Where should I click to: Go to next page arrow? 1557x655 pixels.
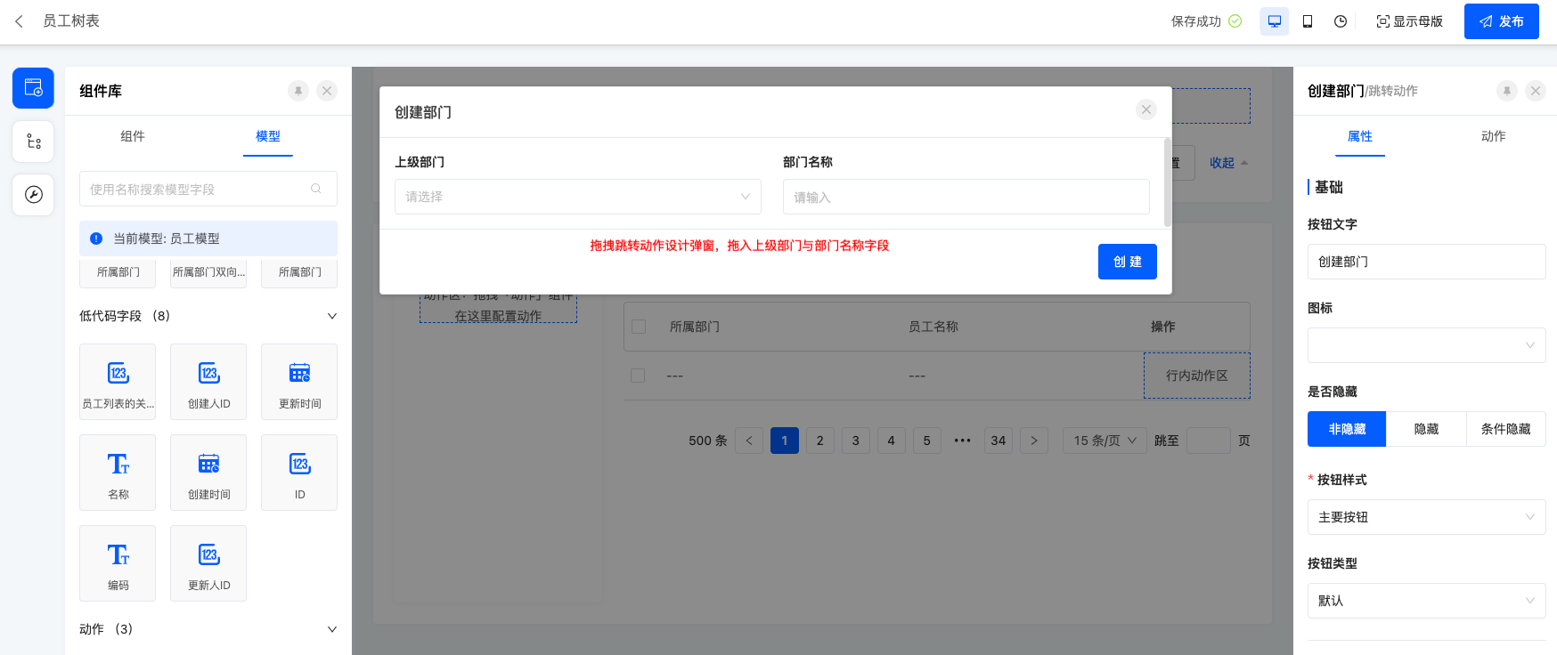(x=1034, y=441)
